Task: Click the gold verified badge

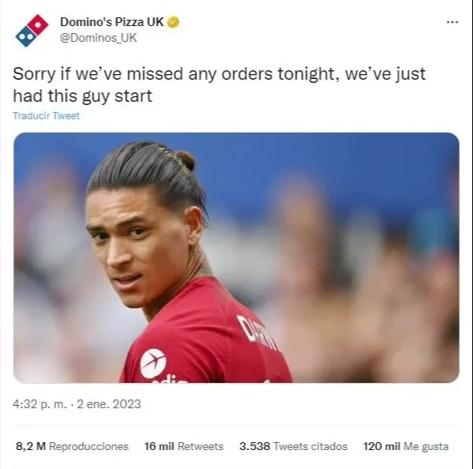Action: pos(174,22)
